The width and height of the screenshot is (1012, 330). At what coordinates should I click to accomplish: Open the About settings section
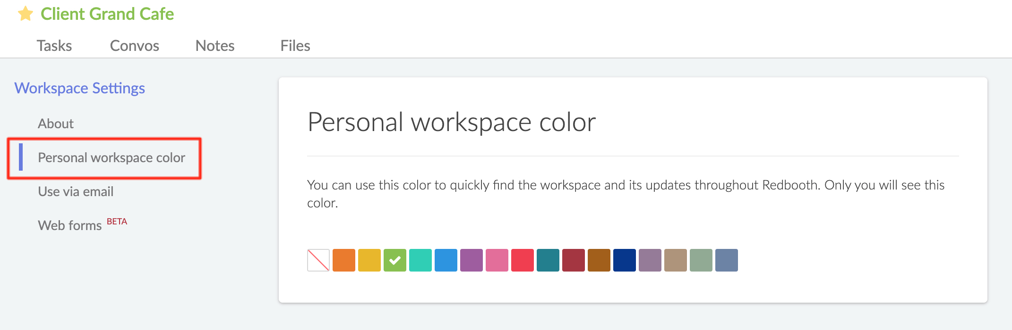[x=56, y=124]
